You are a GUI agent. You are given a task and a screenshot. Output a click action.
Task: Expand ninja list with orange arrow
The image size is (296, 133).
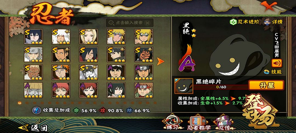coord(161,61)
